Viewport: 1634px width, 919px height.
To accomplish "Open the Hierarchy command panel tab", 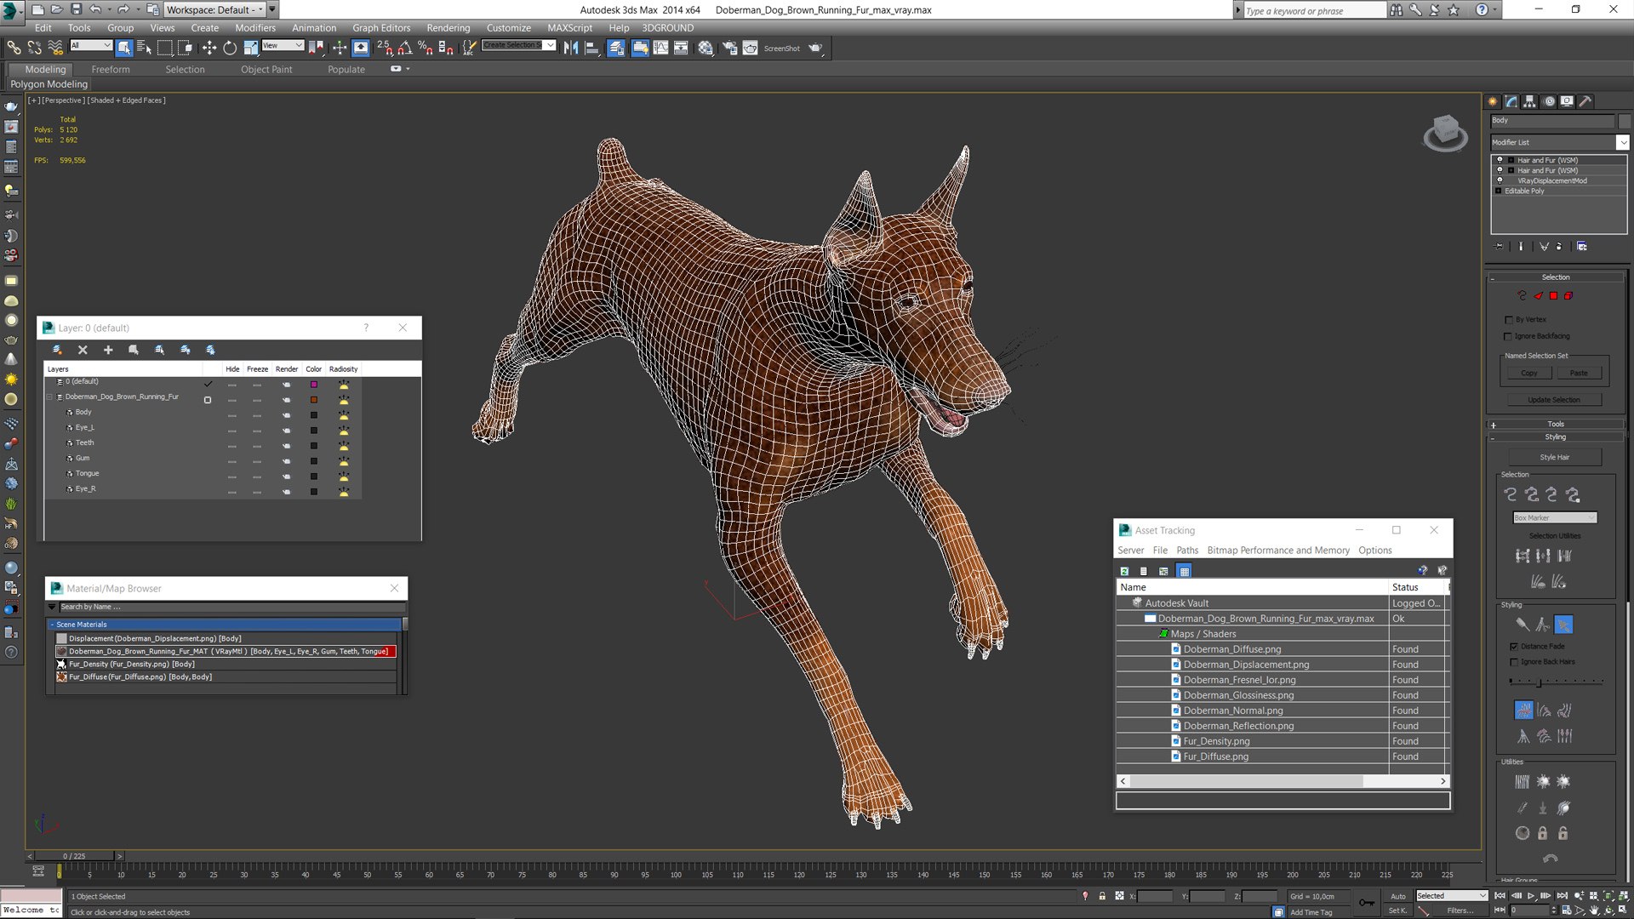I will (1529, 101).
